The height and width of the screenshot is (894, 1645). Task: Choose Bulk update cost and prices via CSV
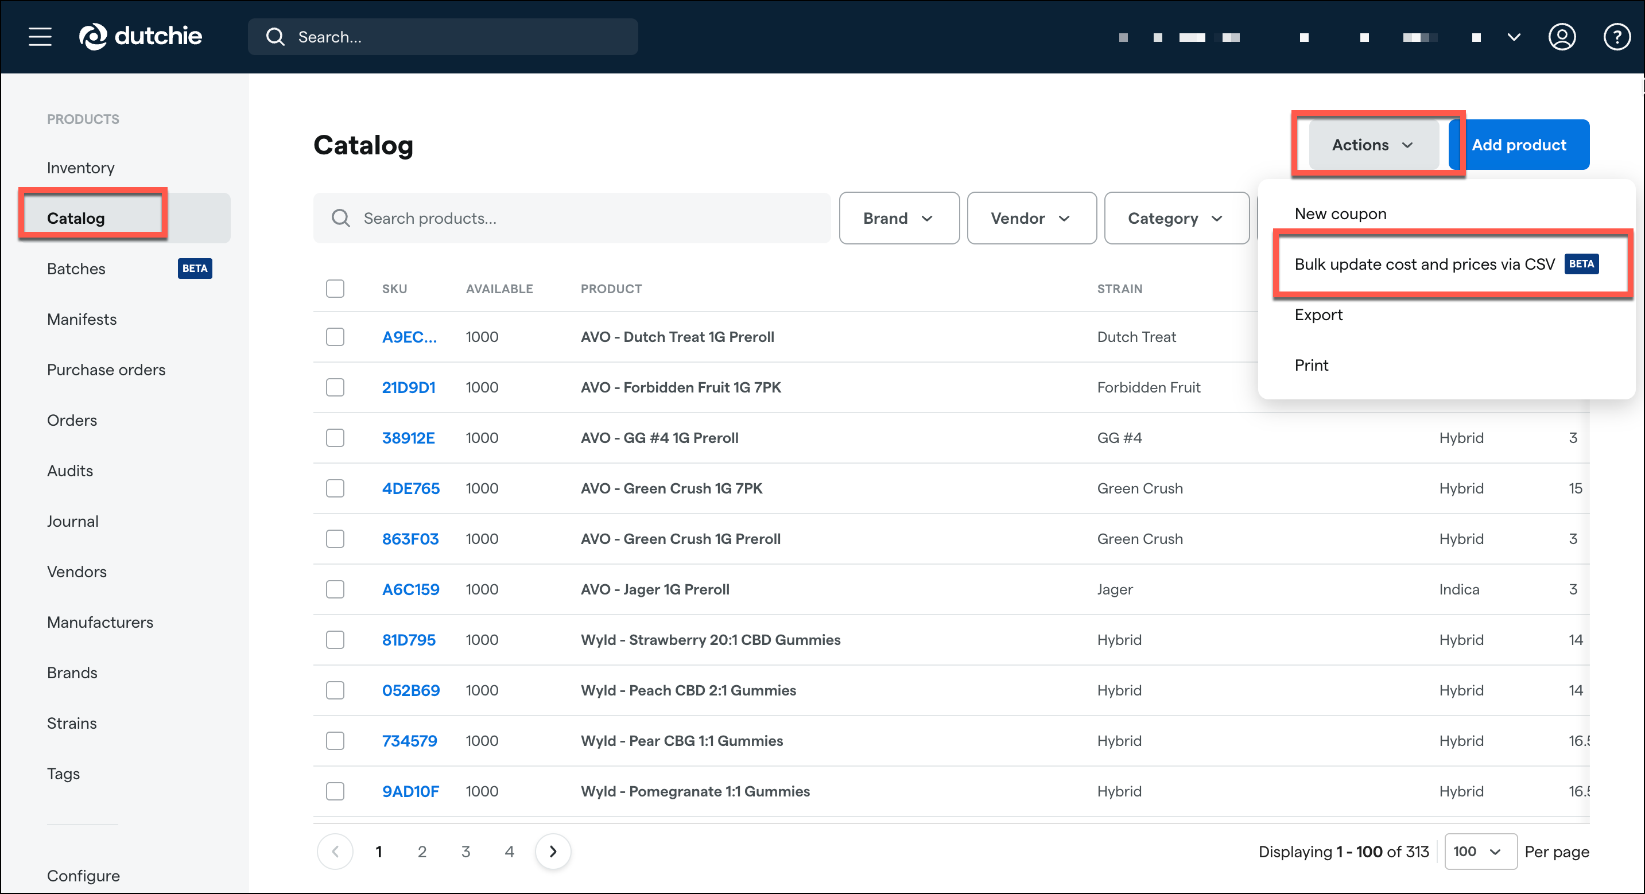[1446, 264]
